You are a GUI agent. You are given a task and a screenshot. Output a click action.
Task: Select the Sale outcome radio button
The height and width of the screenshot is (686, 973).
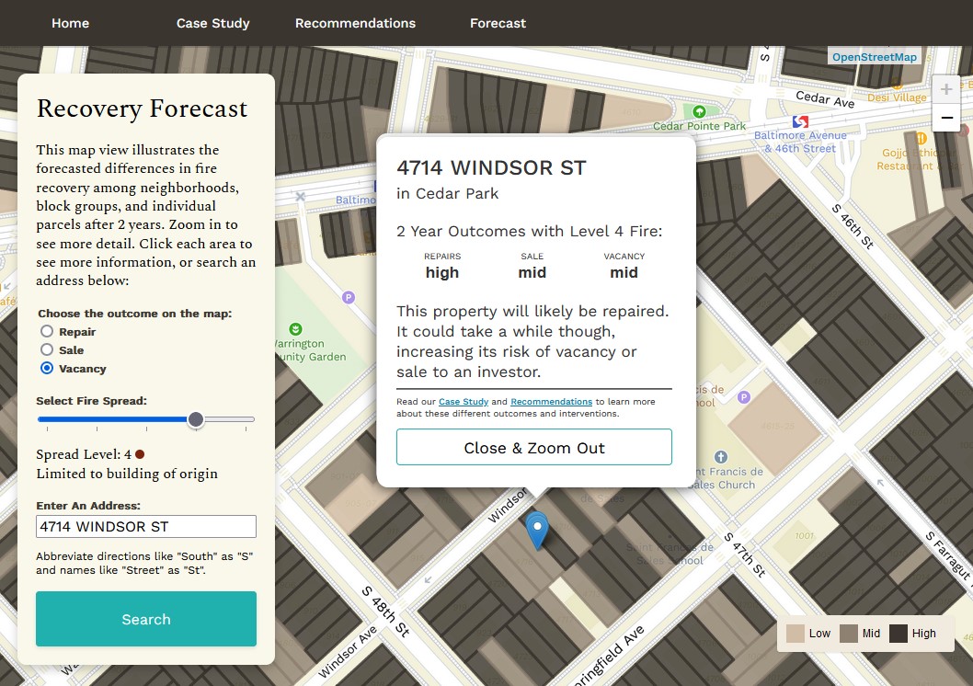point(47,349)
